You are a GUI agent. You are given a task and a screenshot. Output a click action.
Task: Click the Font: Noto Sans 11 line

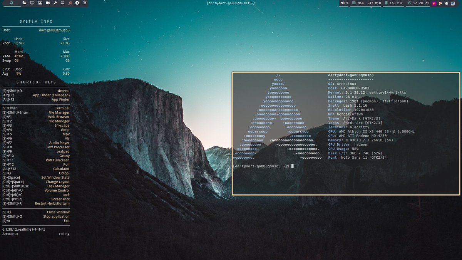357,157
